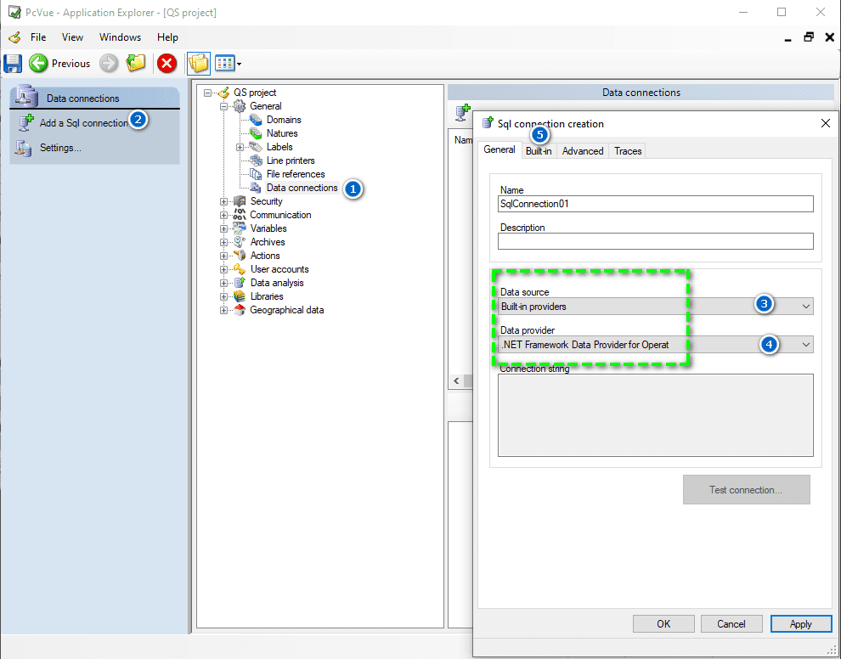Click the Libraries books icon in the tree
The image size is (841, 659).
240,296
